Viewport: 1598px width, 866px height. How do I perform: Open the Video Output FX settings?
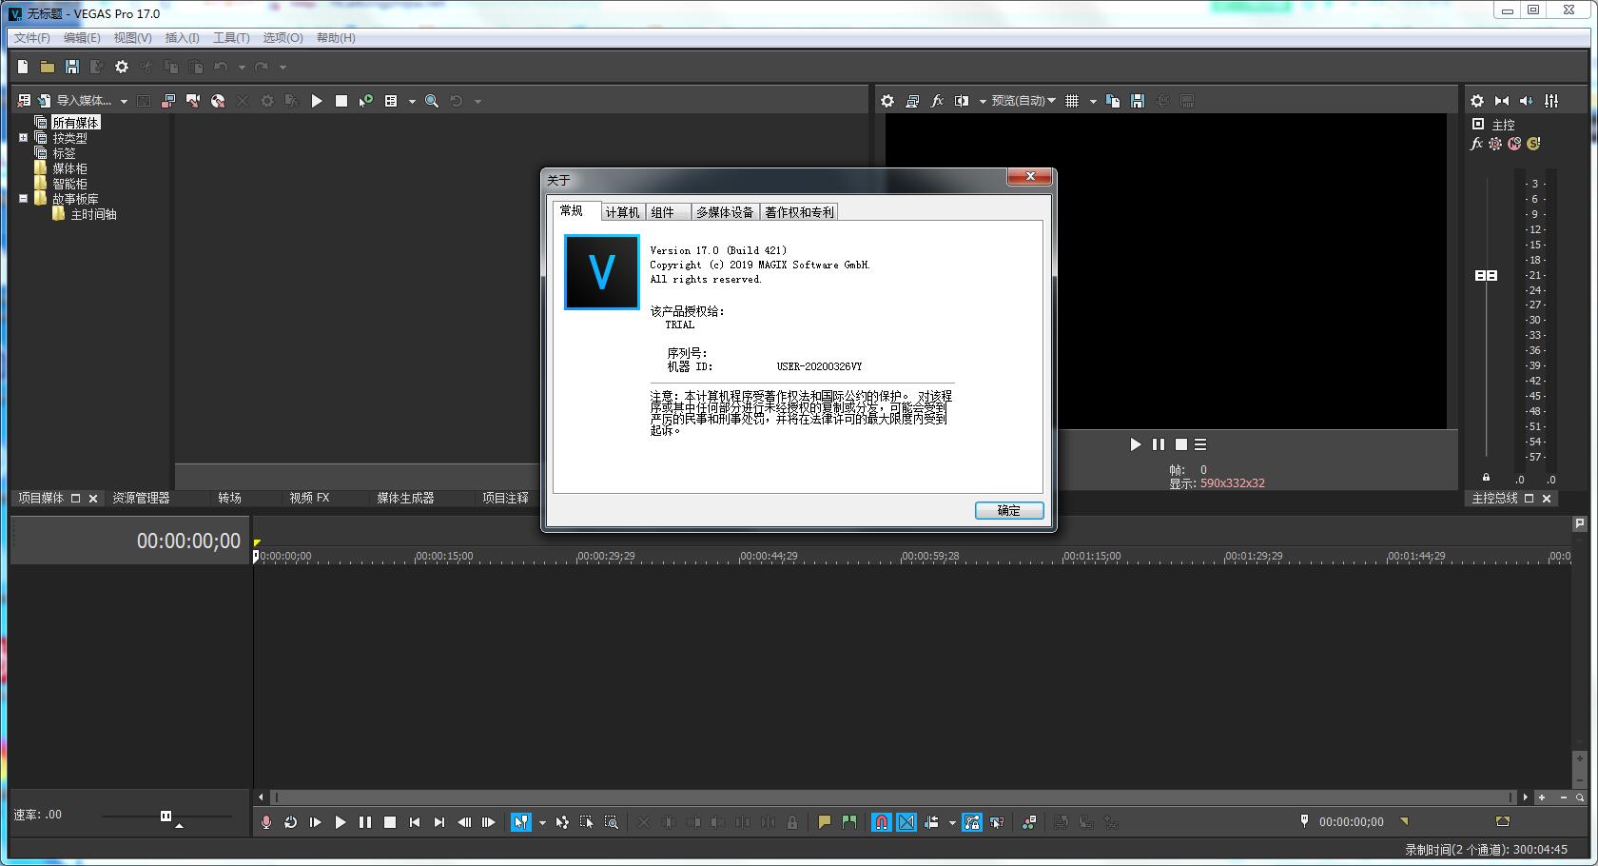(937, 100)
